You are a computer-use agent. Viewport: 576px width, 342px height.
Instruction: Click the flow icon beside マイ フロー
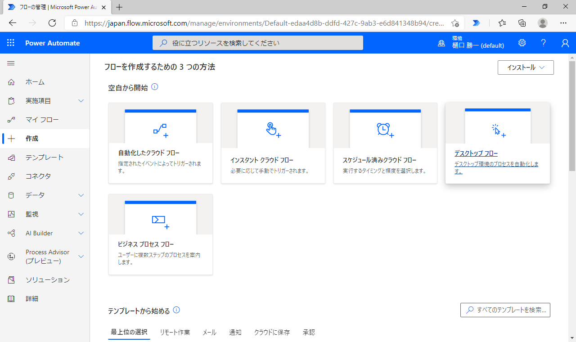(x=11, y=120)
